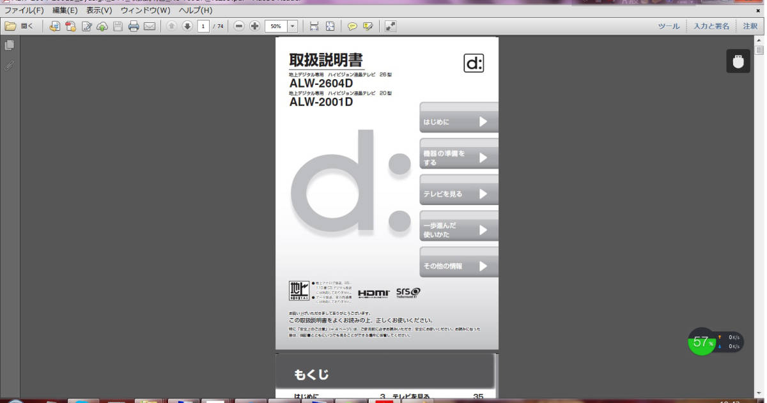Click the page number field showing 1
The image size is (767, 403).
coord(203,26)
